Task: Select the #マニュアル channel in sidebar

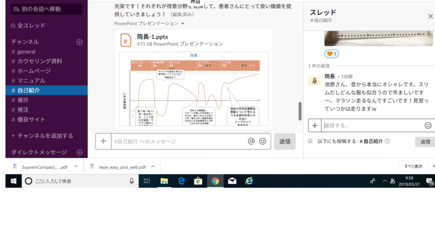Action: 27,80
